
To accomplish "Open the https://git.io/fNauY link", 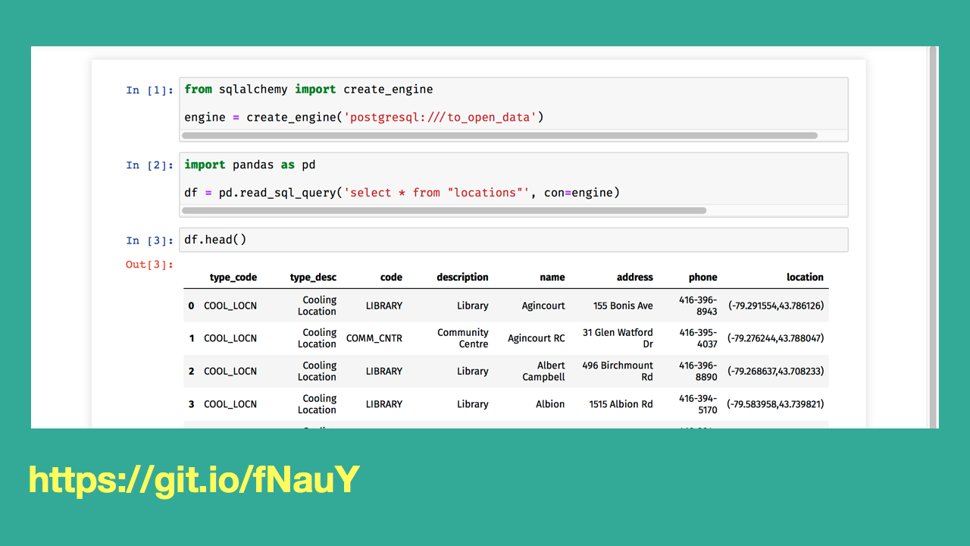I will coord(194,480).
